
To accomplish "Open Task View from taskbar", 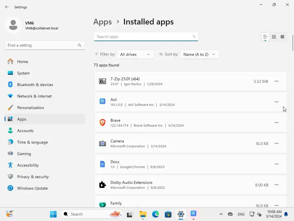I will (129, 214).
